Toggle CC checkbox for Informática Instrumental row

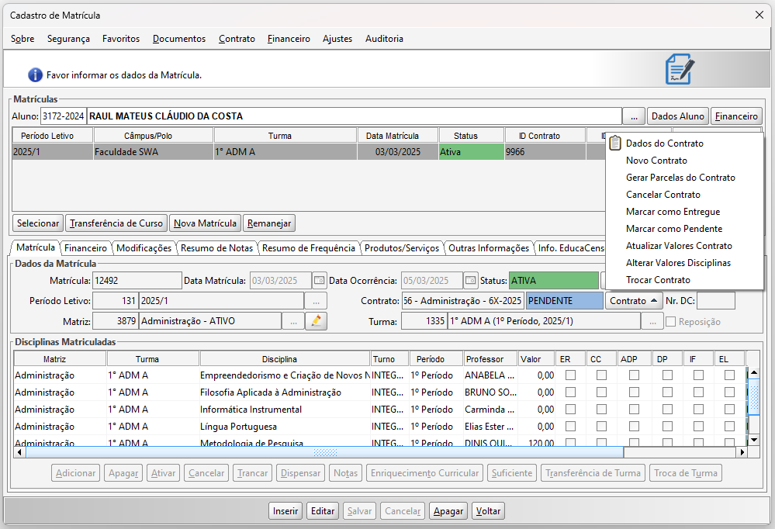(601, 410)
